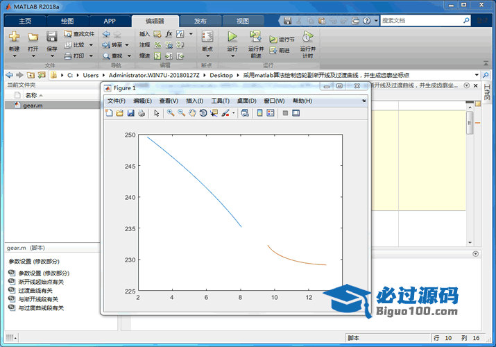Click the insert colorbar icon

[259, 113]
